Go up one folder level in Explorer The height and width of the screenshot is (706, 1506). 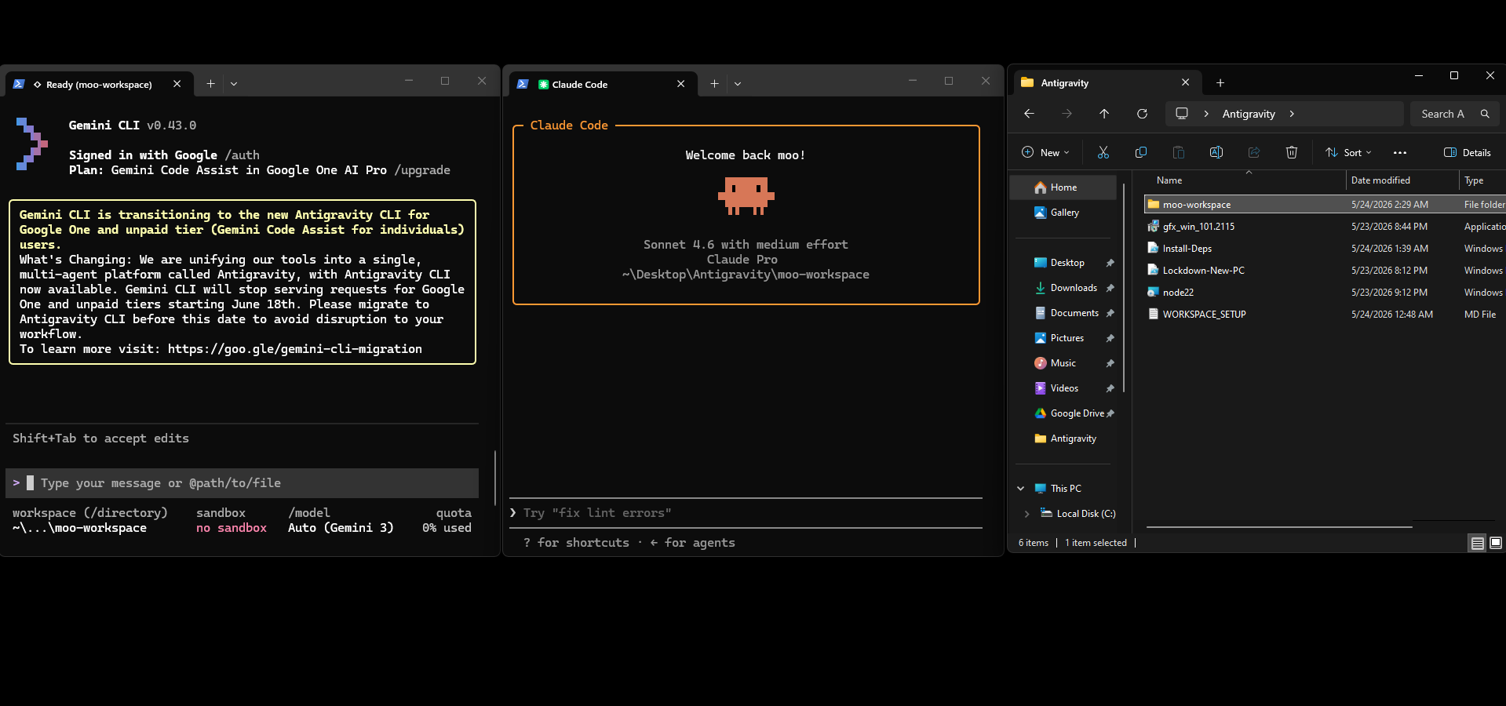pyautogui.click(x=1104, y=114)
